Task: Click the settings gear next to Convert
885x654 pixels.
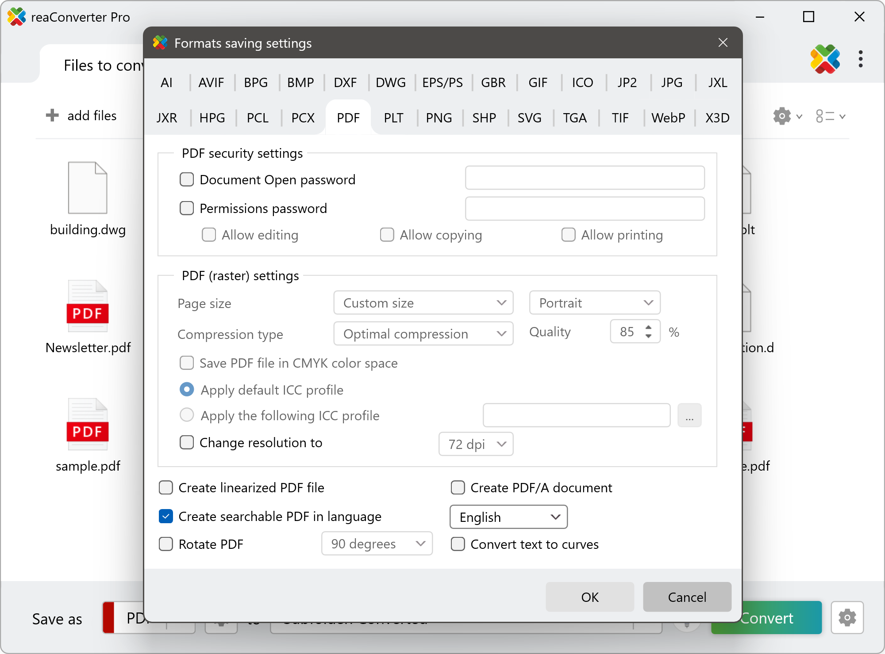Action: click(x=847, y=617)
